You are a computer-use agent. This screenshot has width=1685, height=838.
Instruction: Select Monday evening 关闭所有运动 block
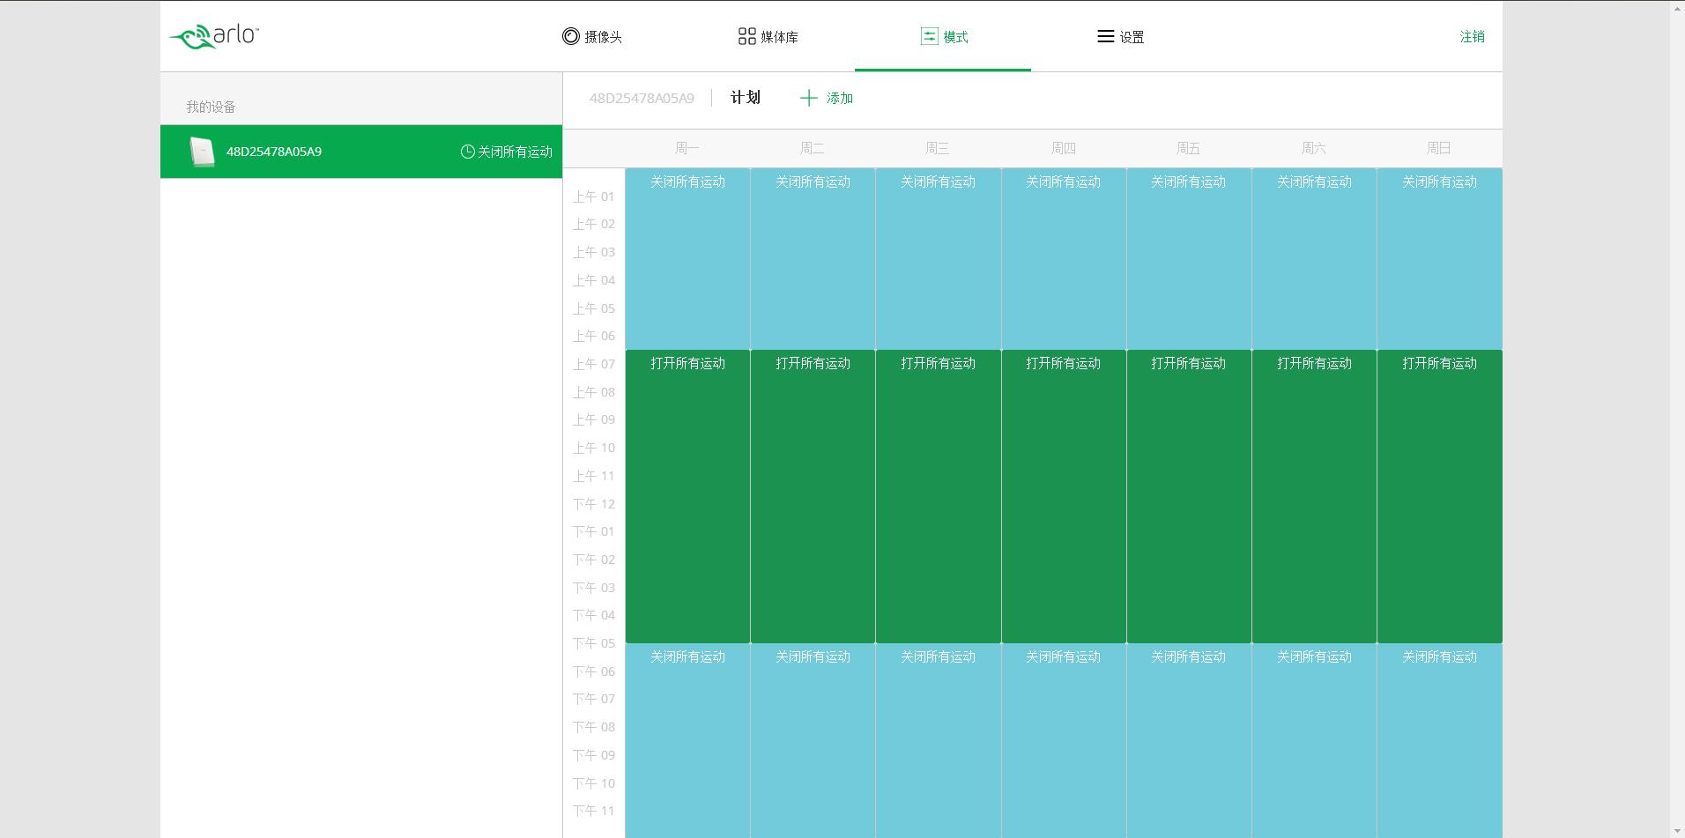point(687,740)
